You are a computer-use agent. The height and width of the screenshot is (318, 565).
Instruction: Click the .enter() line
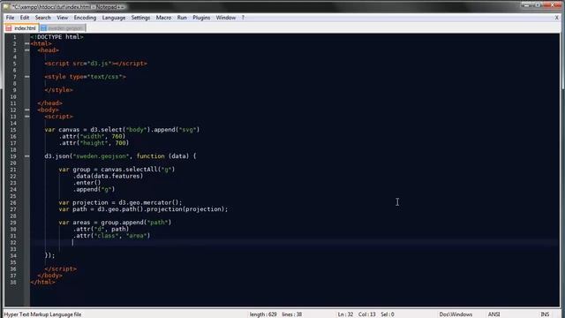point(87,183)
